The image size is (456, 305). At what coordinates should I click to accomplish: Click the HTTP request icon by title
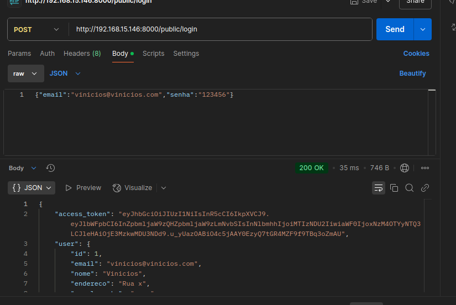pos(14,2)
